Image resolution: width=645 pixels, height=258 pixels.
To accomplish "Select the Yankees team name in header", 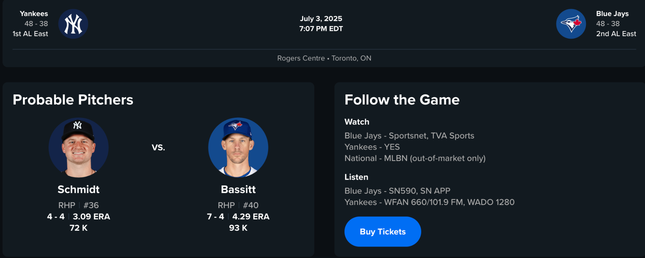I will (34, 14).
